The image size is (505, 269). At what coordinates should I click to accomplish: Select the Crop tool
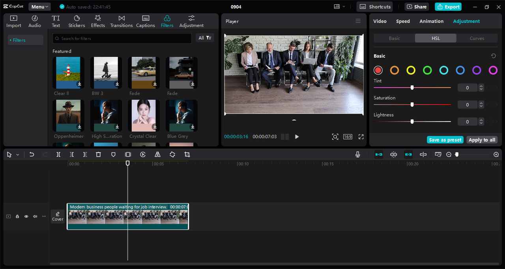click(187, 155)
